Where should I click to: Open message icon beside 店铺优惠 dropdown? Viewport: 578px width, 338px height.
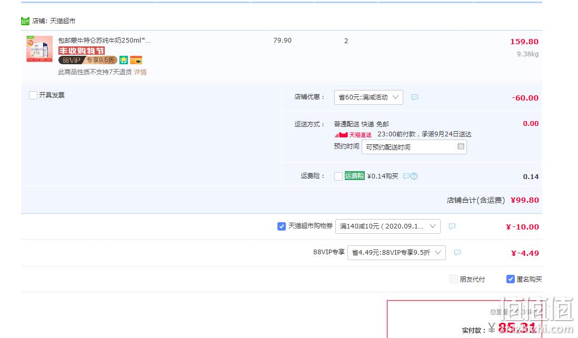[x=415, y=97]
